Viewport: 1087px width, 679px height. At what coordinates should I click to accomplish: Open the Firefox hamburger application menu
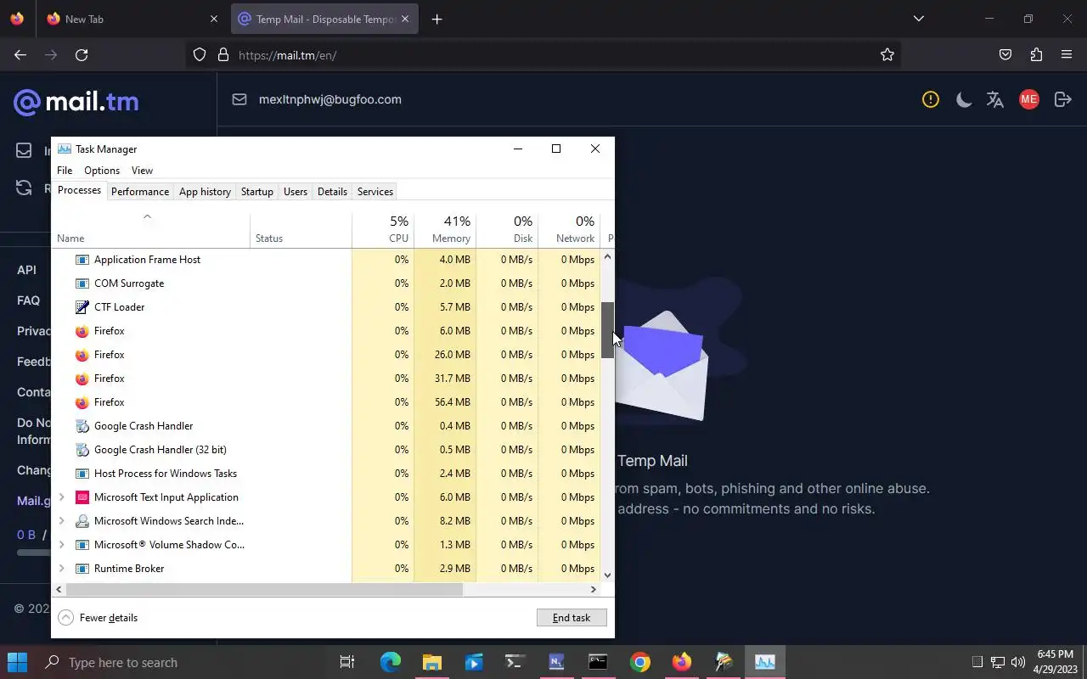1067,55
